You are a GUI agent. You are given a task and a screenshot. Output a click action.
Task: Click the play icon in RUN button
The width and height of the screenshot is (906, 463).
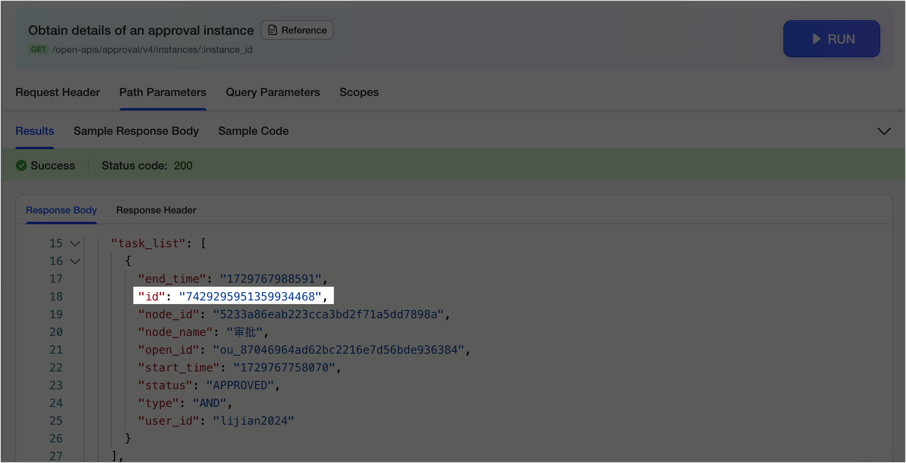[x=816, y=39]
